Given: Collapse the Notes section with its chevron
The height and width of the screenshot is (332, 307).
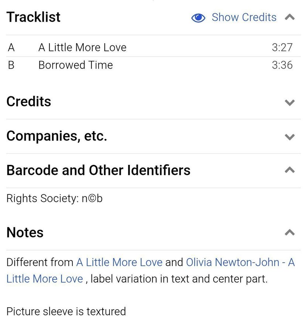Looking at the screenshot, I should [x=290, y=232].
